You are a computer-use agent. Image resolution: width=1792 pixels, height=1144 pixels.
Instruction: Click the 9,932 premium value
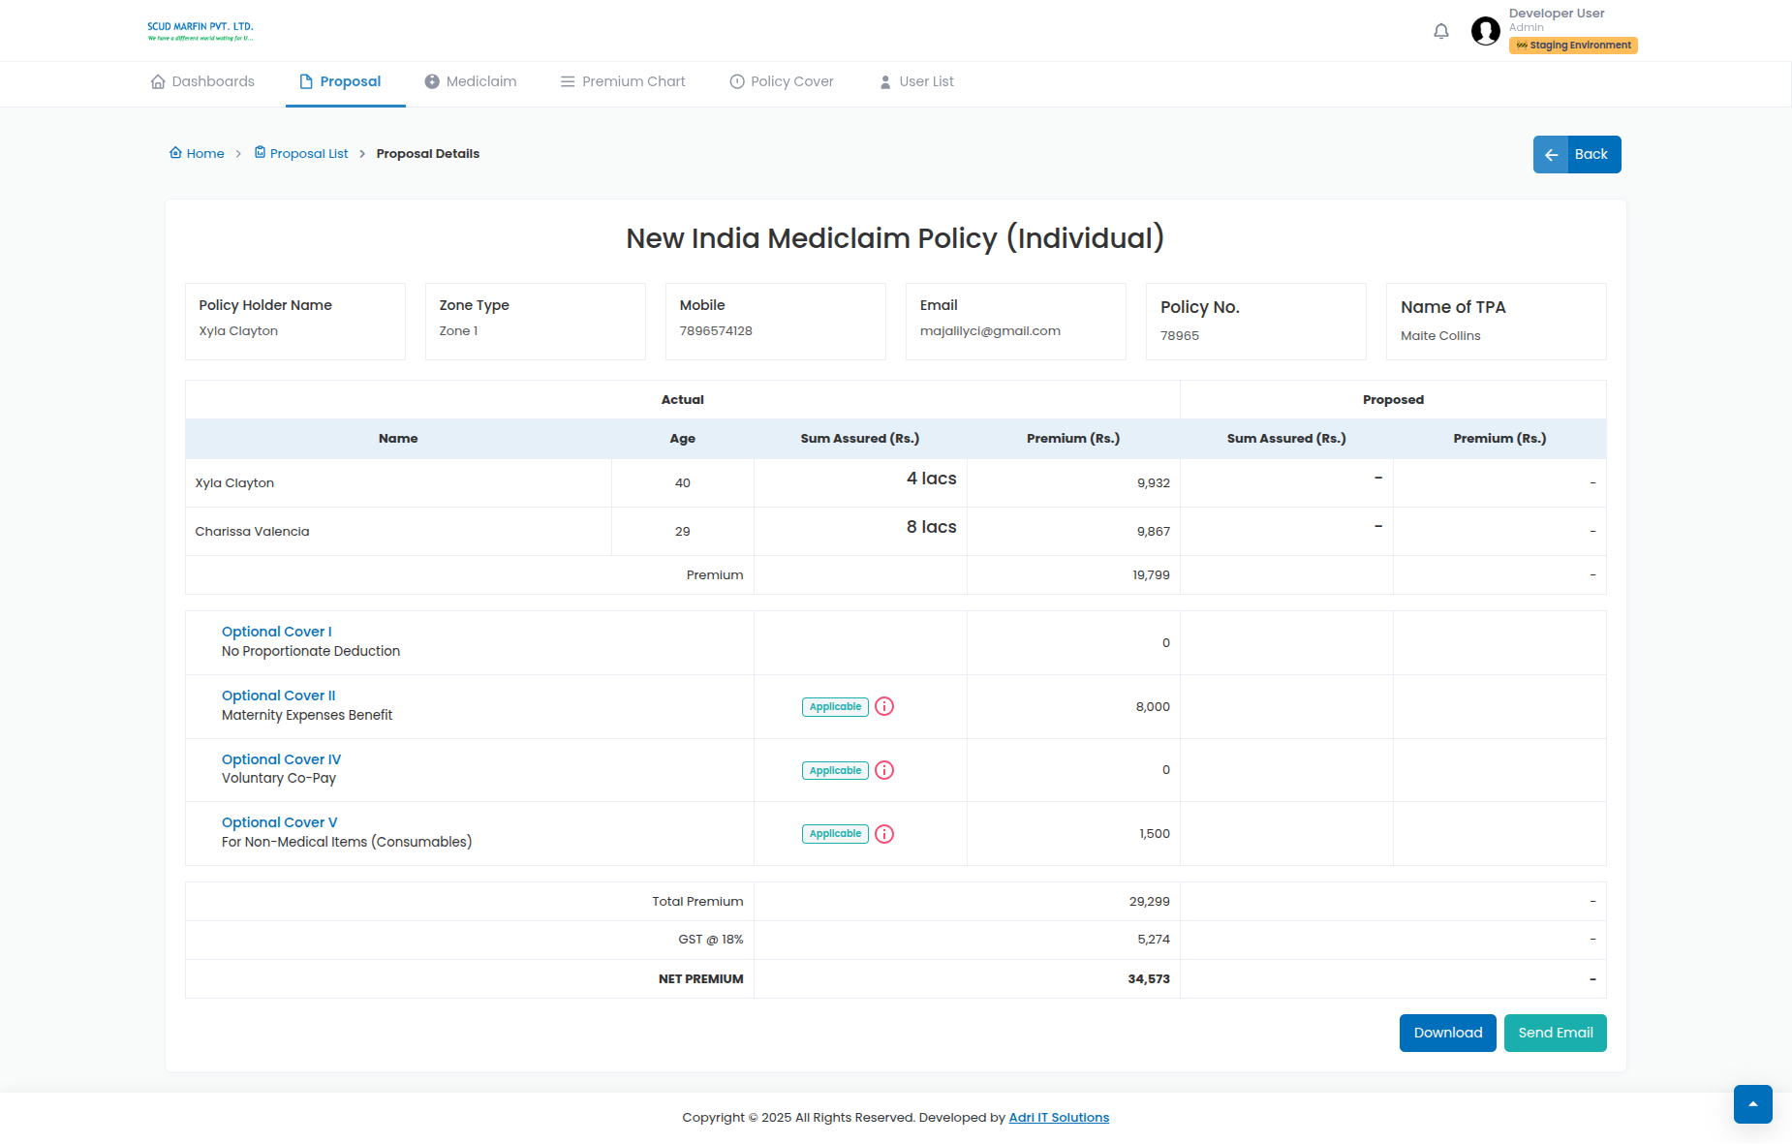1153,482
